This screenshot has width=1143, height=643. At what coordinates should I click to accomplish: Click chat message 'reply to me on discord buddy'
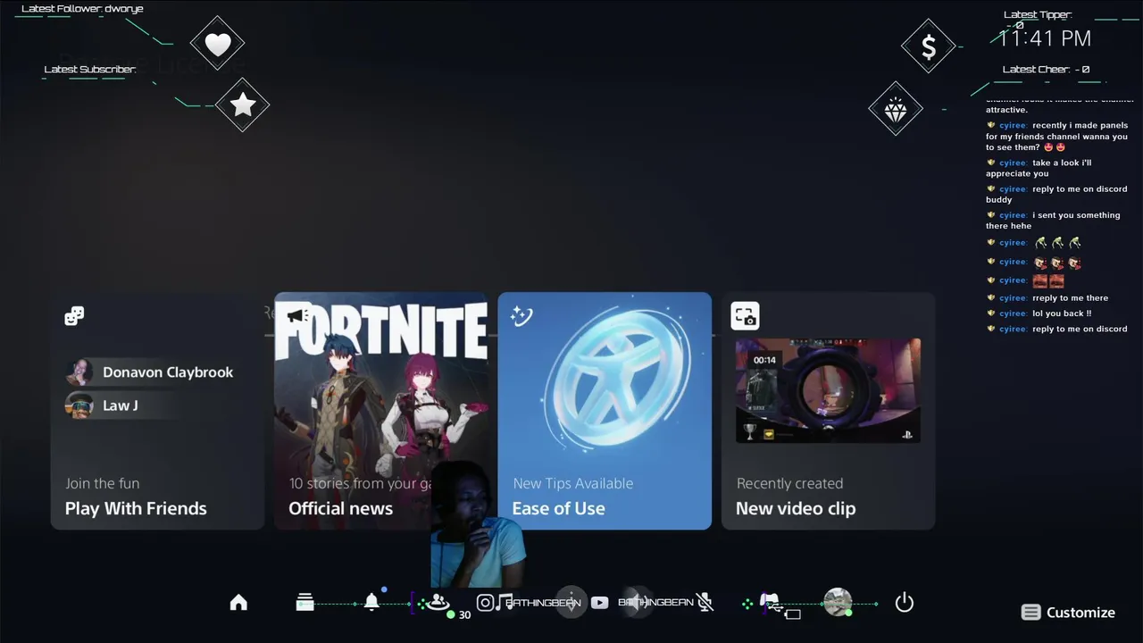pos(1056,194)
